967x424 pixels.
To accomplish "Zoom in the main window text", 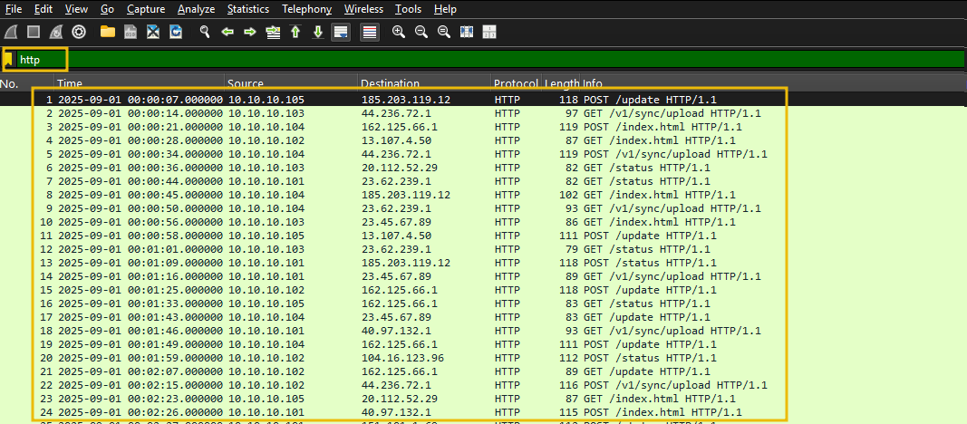I will pyautogui.click(x=399, y=32).
